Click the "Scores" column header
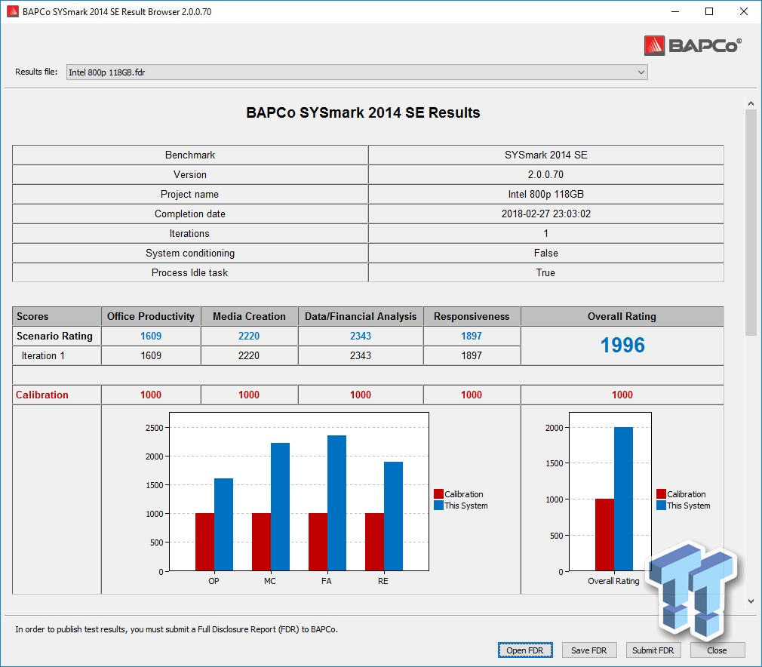Viewport: 762px width, 667px height. (x=32, y=316)
